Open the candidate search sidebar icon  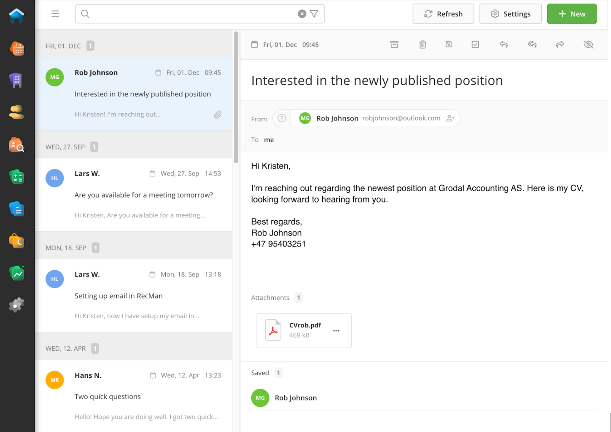coord(17,145)
